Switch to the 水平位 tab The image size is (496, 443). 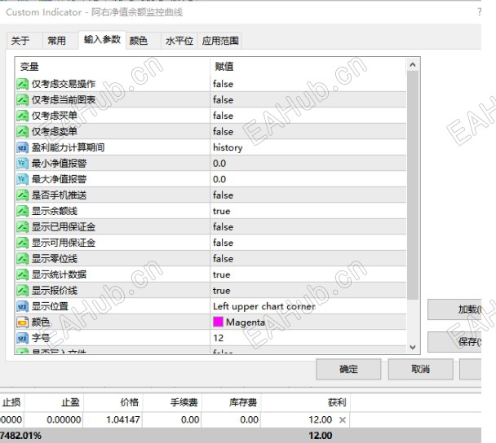tap(179, 41)
